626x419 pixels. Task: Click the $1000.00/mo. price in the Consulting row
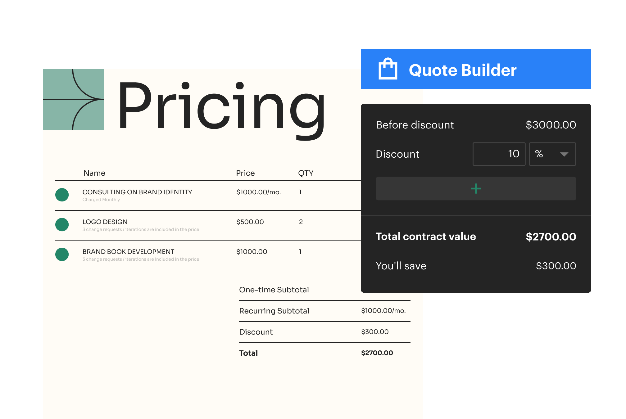coord(258,192)
